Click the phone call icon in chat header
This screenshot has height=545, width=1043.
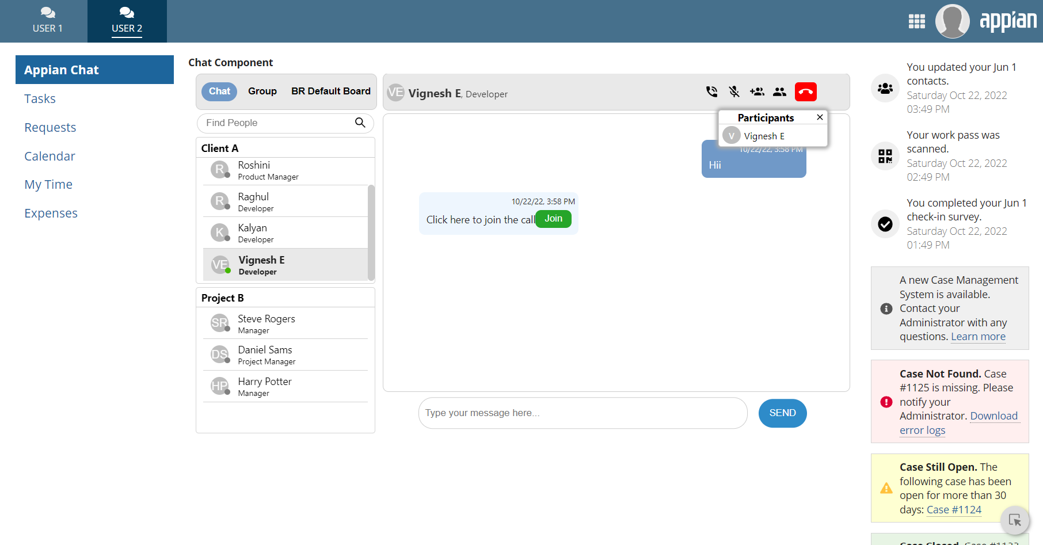[711, 92]
